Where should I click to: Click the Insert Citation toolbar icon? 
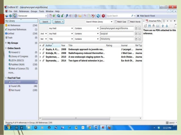click(x=85, y=16)
